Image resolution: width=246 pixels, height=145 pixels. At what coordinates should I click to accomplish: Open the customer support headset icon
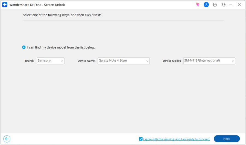(x=224, y=5)
